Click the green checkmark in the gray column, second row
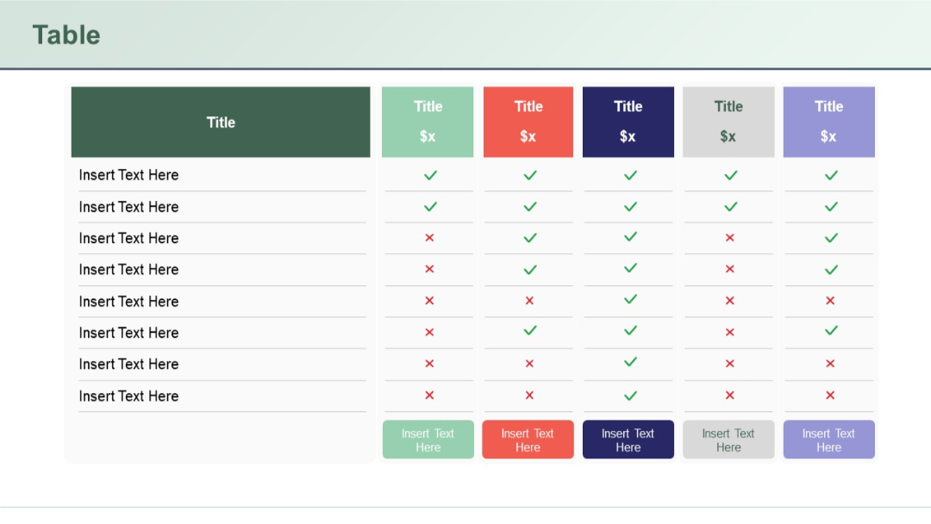Viewport: 931px width, 524px height. (728, 206)
